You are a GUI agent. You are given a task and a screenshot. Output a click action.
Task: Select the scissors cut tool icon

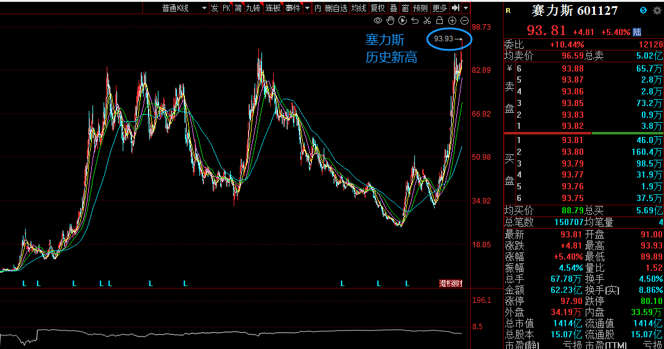(x=427, y=20)
